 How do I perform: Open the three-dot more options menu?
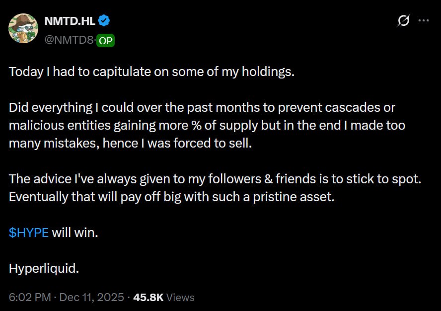[x=424, y=21]
